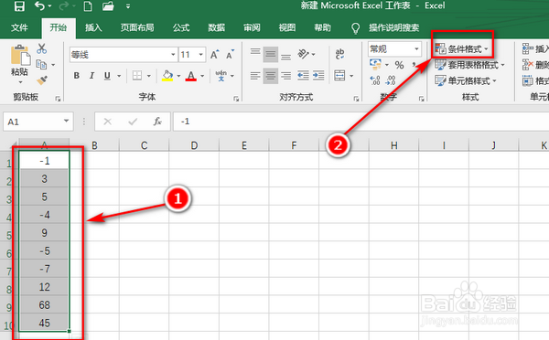Screen dimensions: 549x340
Task: Click the Increase Decimal icon
Action: [375, 80]
